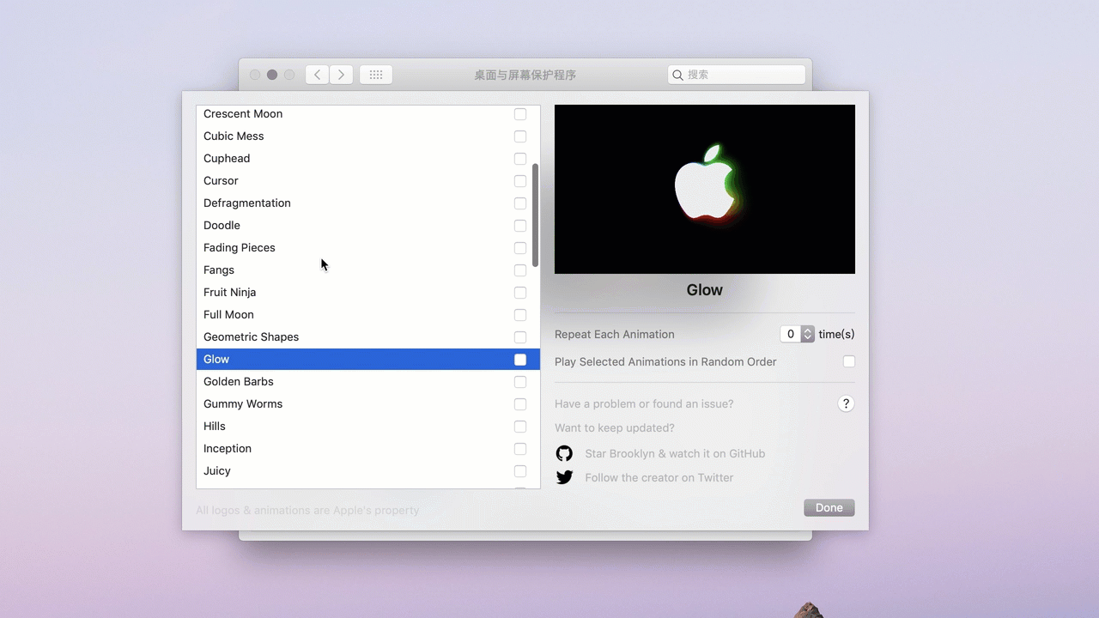Select Crescent Moon in the list
The image size is (1099, 618).
368,114
